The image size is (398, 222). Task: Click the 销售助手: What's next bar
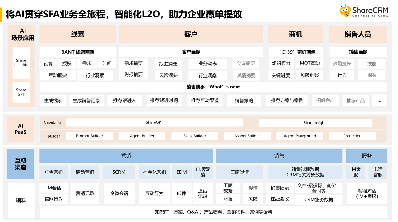[x=213, y=87]
